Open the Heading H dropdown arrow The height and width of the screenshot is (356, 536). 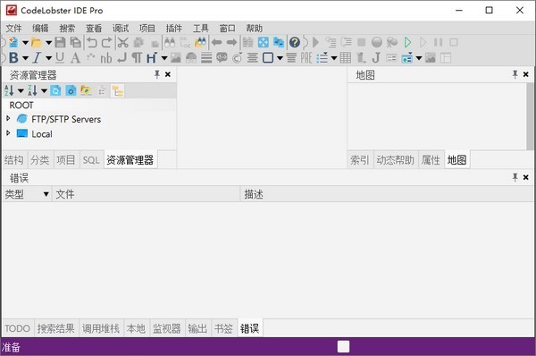[164, 58]
